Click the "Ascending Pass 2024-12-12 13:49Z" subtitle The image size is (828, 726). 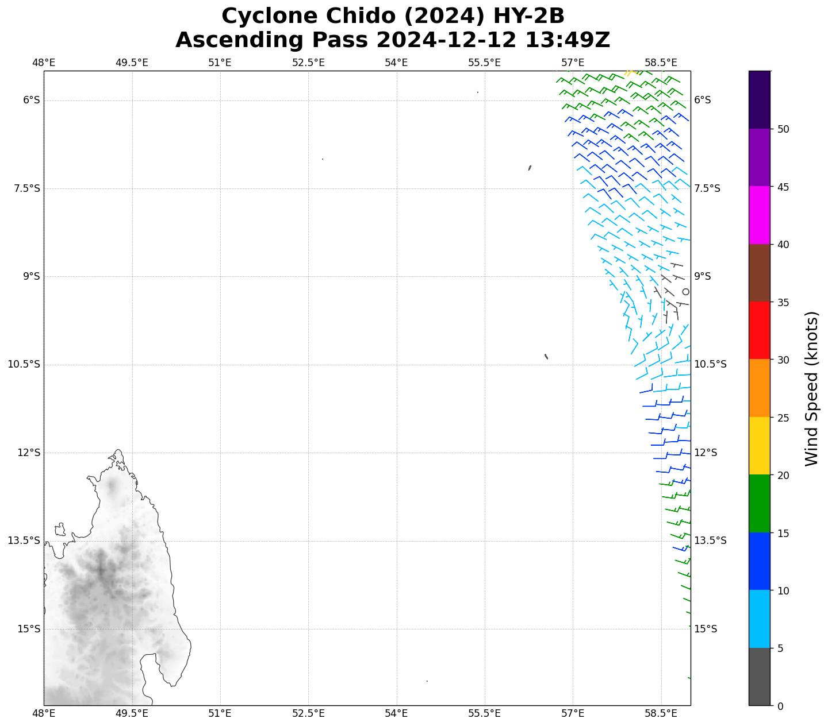coord(393,40)
